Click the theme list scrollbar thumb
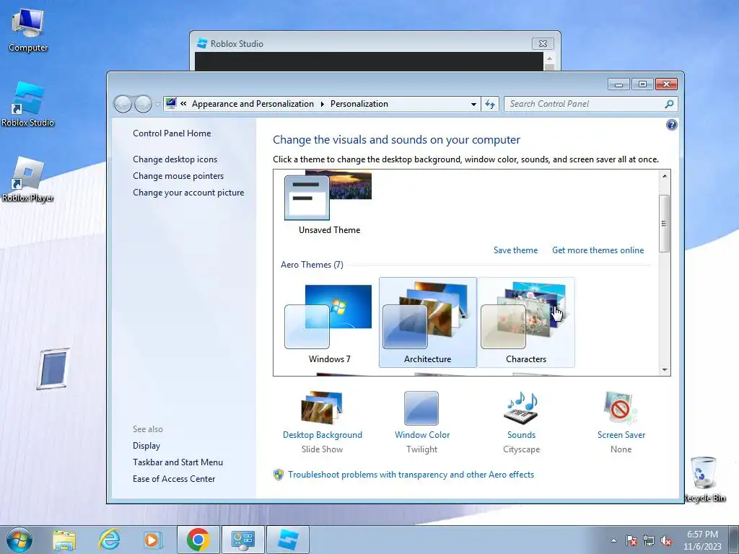The width and height of the screenshot is (739, 554). pyautogui.click(x=665, y=224)
